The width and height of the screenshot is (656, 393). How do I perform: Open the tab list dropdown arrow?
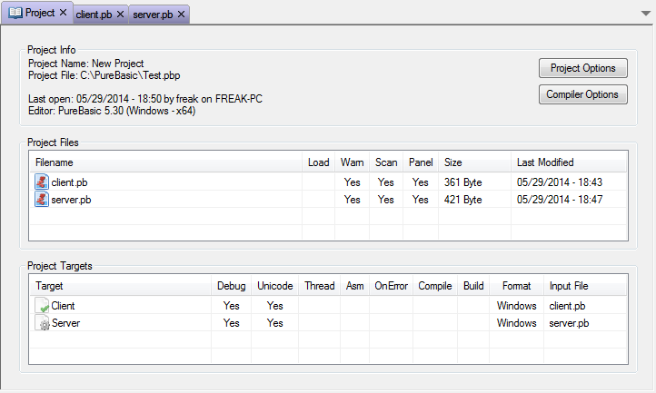(645, 14)
